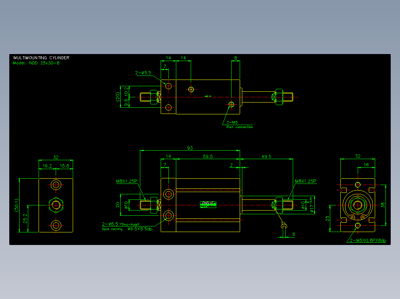The image size is (400, 299).
Task: Click the '38' hole spacing dimension
Action: (383, 205)
